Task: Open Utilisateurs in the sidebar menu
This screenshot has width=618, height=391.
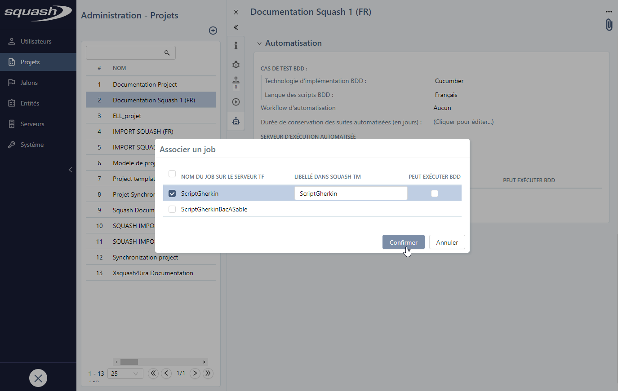Action: [x=36, y=41]
